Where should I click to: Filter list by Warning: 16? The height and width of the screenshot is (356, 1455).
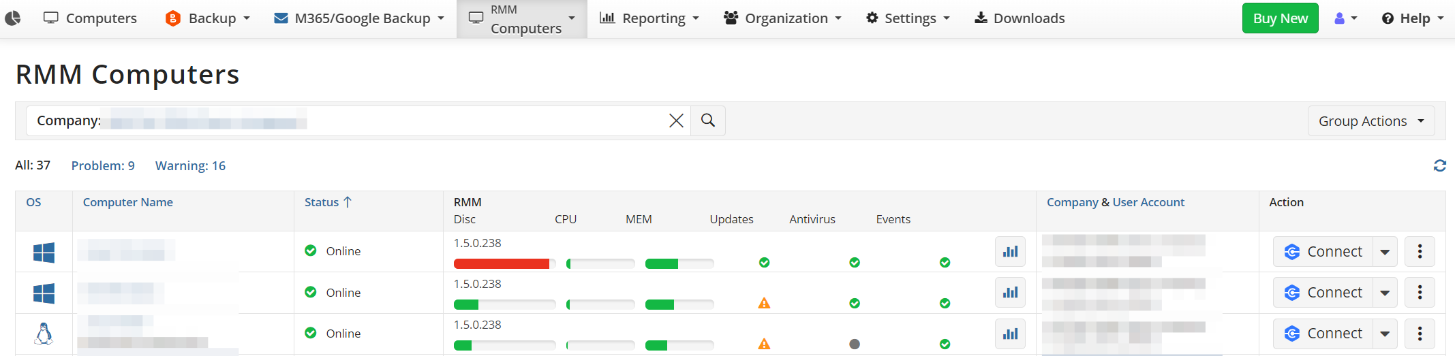pos(190,165)
